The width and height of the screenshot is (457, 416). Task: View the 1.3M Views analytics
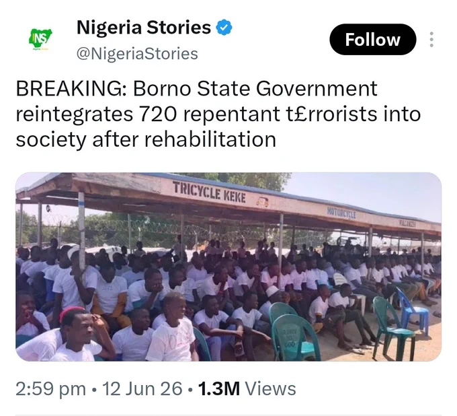[x=247, y=389]
